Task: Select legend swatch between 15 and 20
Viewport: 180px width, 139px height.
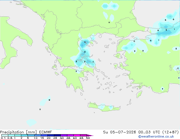Action: 44,135
